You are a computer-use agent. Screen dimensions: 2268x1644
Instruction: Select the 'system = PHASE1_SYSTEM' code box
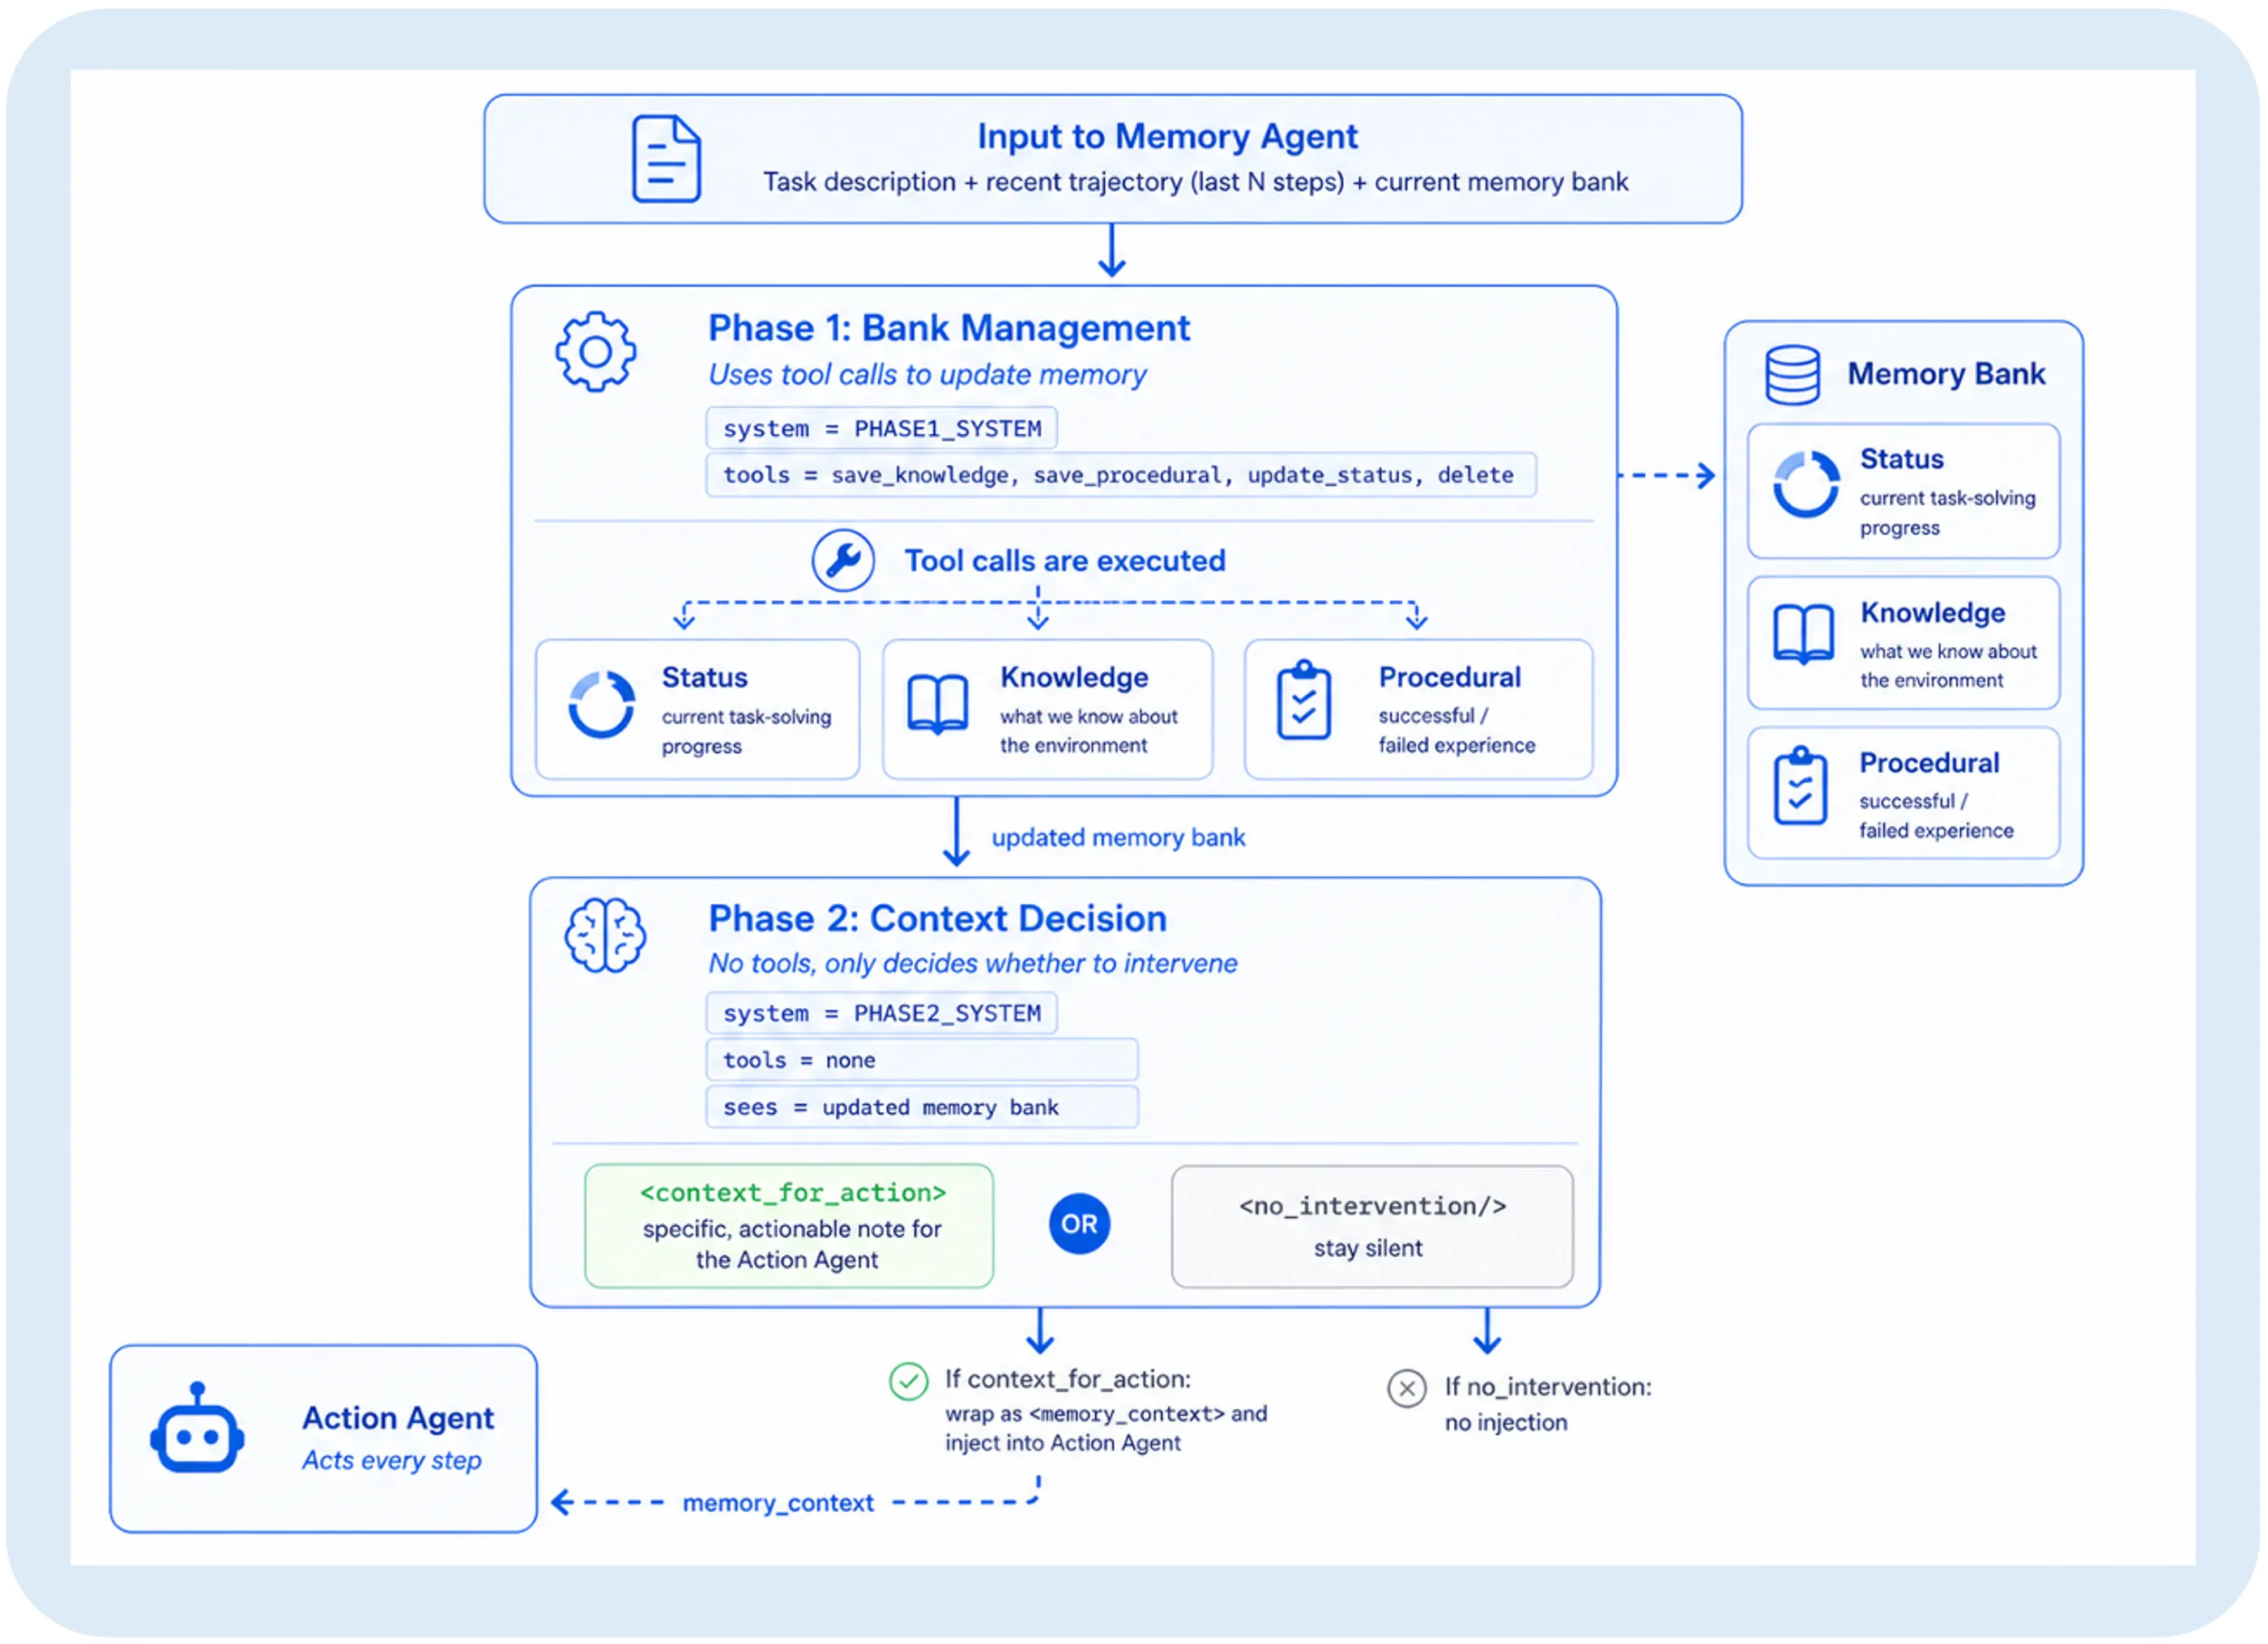tap(881, 428)
